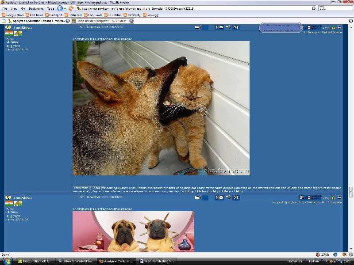The height and width of the screenshot is (265, 354).
Task: Expand the URL address bar dropdown
Action: 314,8
